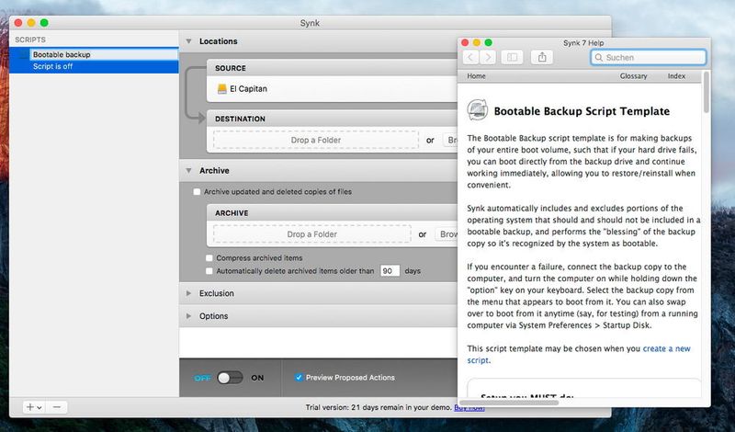Zoom the Synk 7 Help window
Screen dimensions: 735x432
(489, 42)
